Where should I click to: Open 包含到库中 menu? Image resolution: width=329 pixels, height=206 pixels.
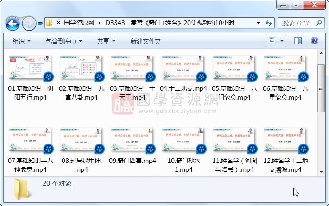pos(64,41)
